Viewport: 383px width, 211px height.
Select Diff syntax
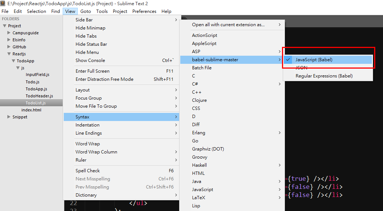coord(232,124)
